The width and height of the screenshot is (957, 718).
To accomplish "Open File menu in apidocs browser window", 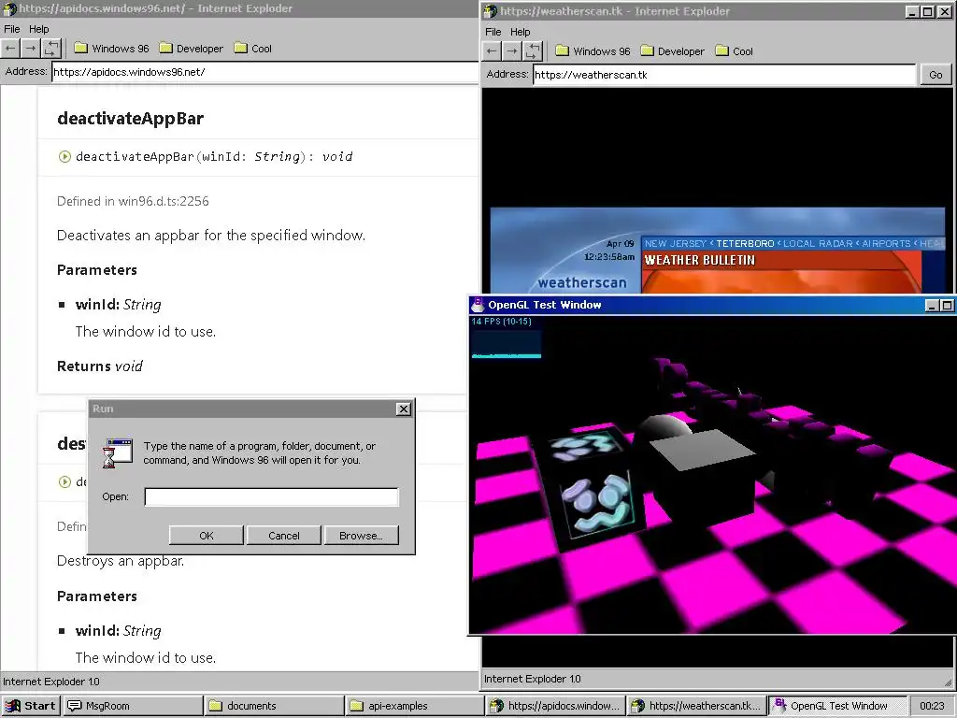I will click(11, 29).
